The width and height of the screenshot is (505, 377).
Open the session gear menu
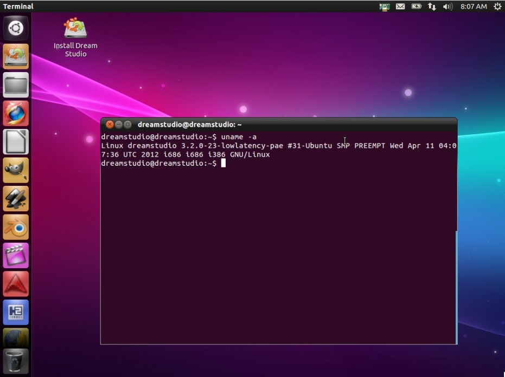(x=497, y=6)
